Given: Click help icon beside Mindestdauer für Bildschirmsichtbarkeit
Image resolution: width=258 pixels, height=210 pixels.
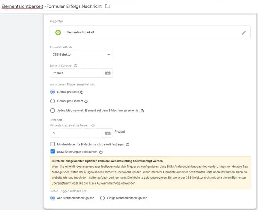Looking at the screenshot, I should coord(128,145).
